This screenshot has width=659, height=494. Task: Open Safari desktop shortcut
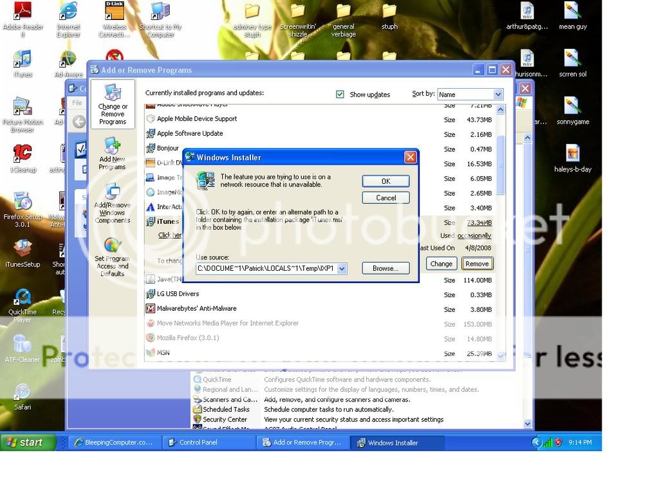(23, 396)
